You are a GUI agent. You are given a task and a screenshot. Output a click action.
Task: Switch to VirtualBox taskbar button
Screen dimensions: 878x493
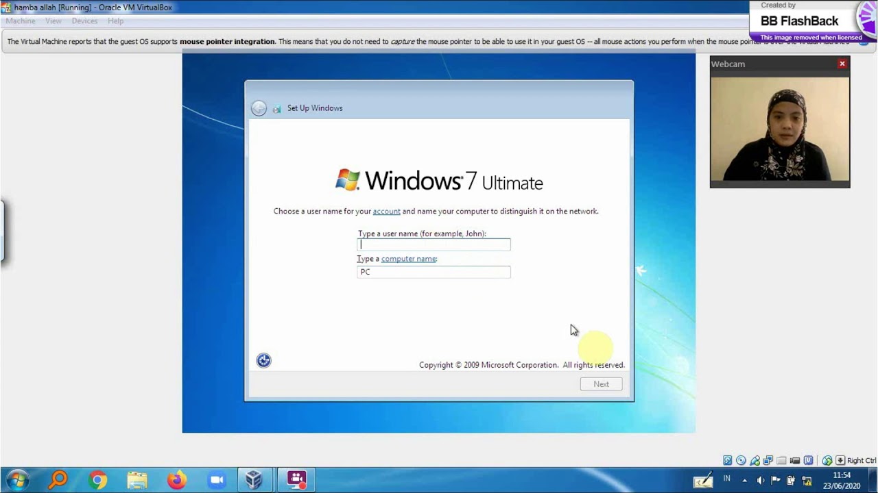tap(254, 480)
